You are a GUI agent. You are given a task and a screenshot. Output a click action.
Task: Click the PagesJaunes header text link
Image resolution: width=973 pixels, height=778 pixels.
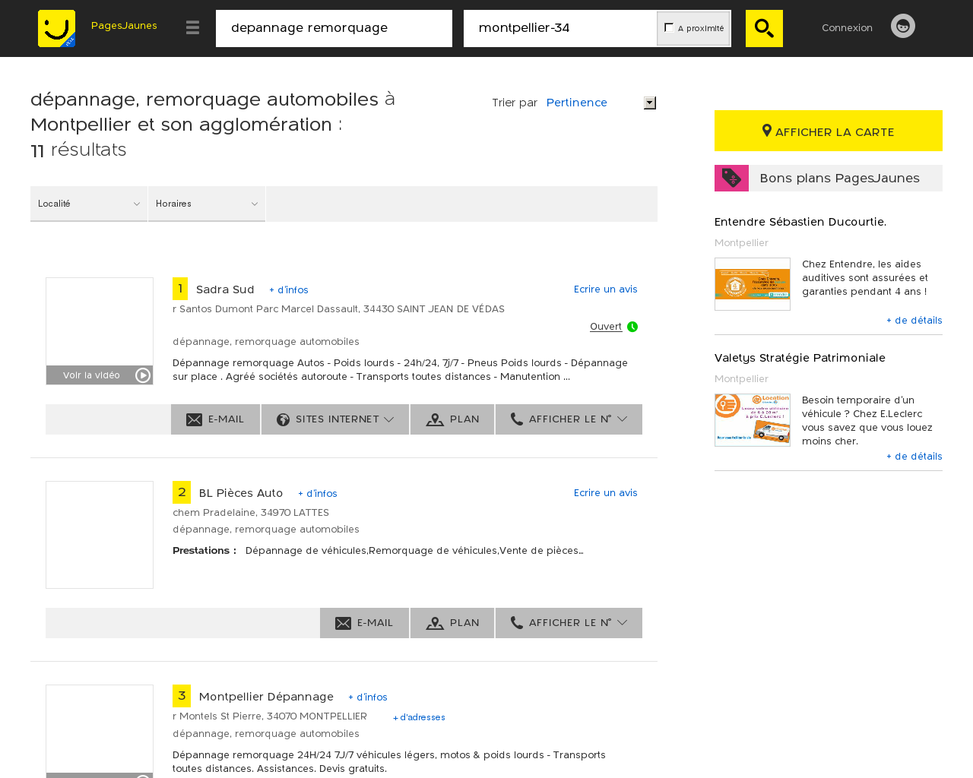(x=124, y=26)
